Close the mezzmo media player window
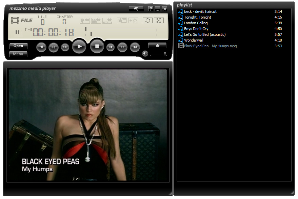The height and width of the screenshot is (199, 298). [164, 9]
